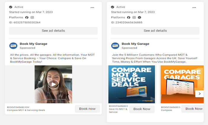Click the 'All the prices. All the garages' ad copy

(53, 58)
